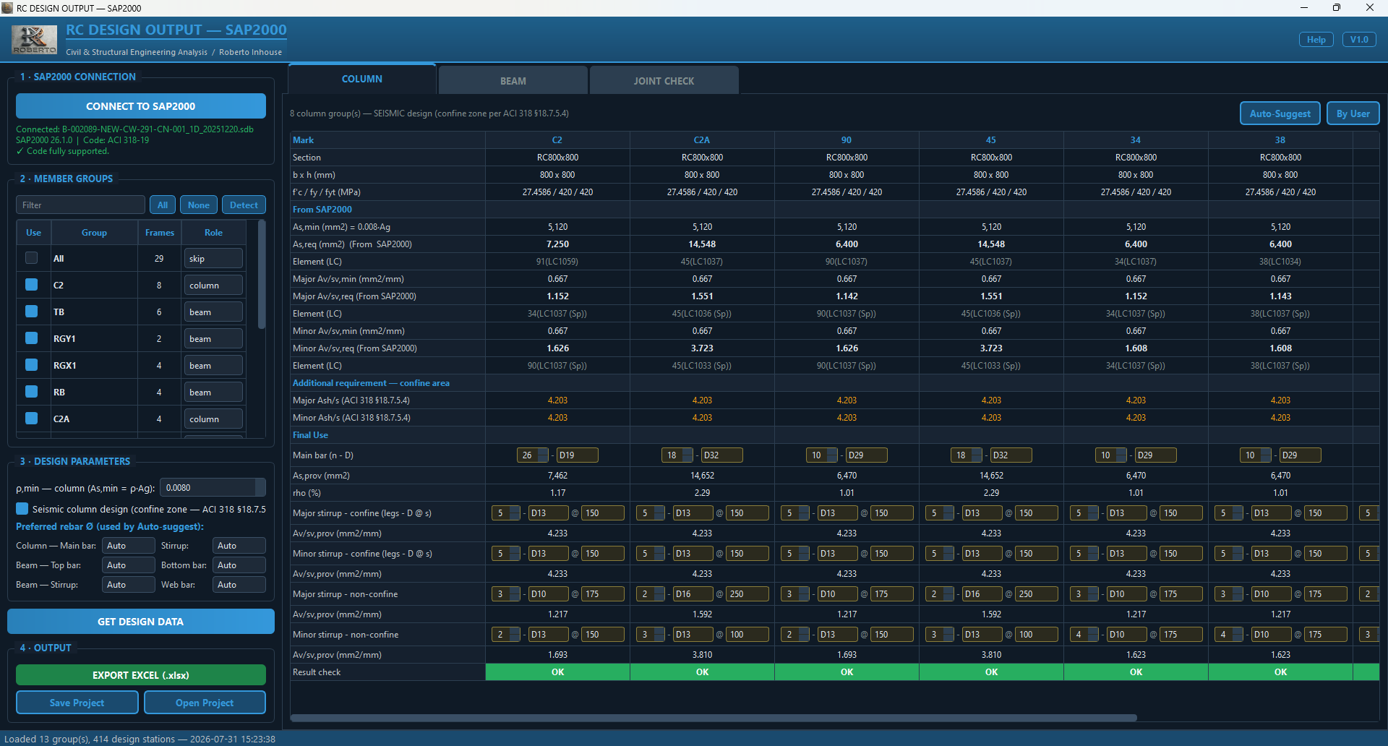Click major non-confine stirrup spacing 250 for C2A
The image size is (1388, 746).
click(747, 594)
